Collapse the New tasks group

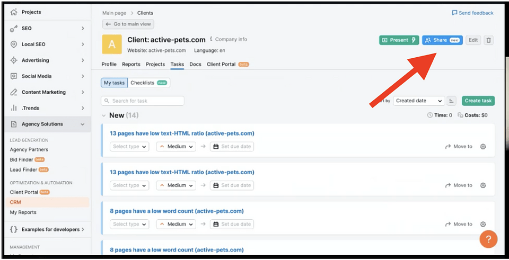[103, 115]
